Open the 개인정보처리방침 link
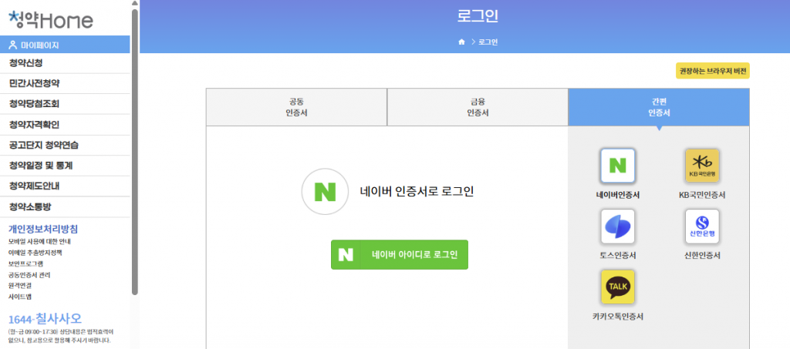 point(43,229)
